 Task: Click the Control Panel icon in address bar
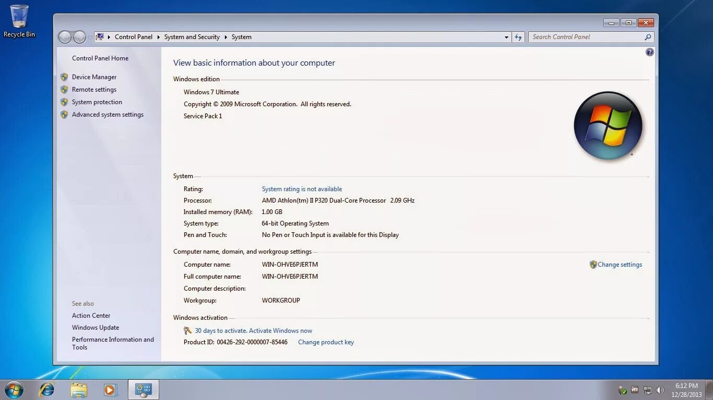(x=100, y=37)
